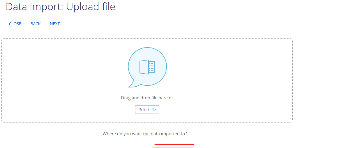Close the data import wizard
The height and width of the screenshot is (148, 362).
[x=15, y=24]
